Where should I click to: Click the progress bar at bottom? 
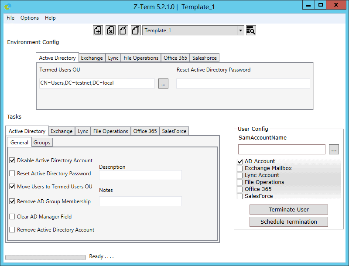point(45,257)
